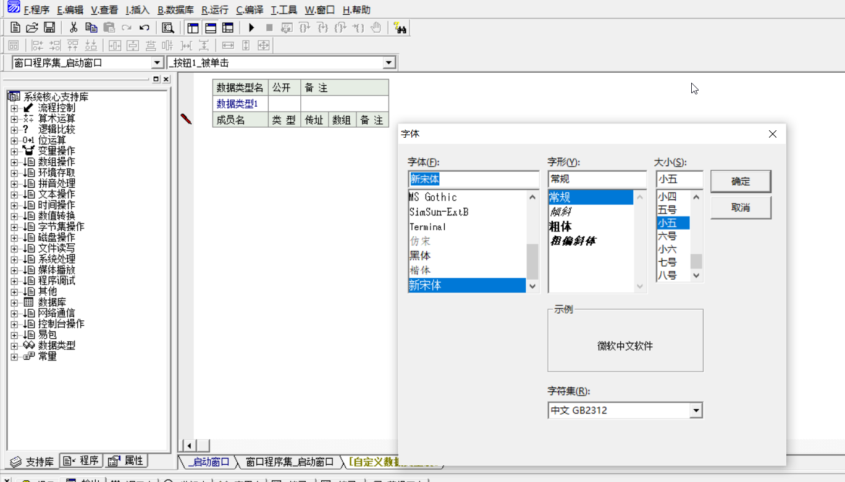Expand the 常量 tree node
Viewport: 845px width, 482px height.
14,356
